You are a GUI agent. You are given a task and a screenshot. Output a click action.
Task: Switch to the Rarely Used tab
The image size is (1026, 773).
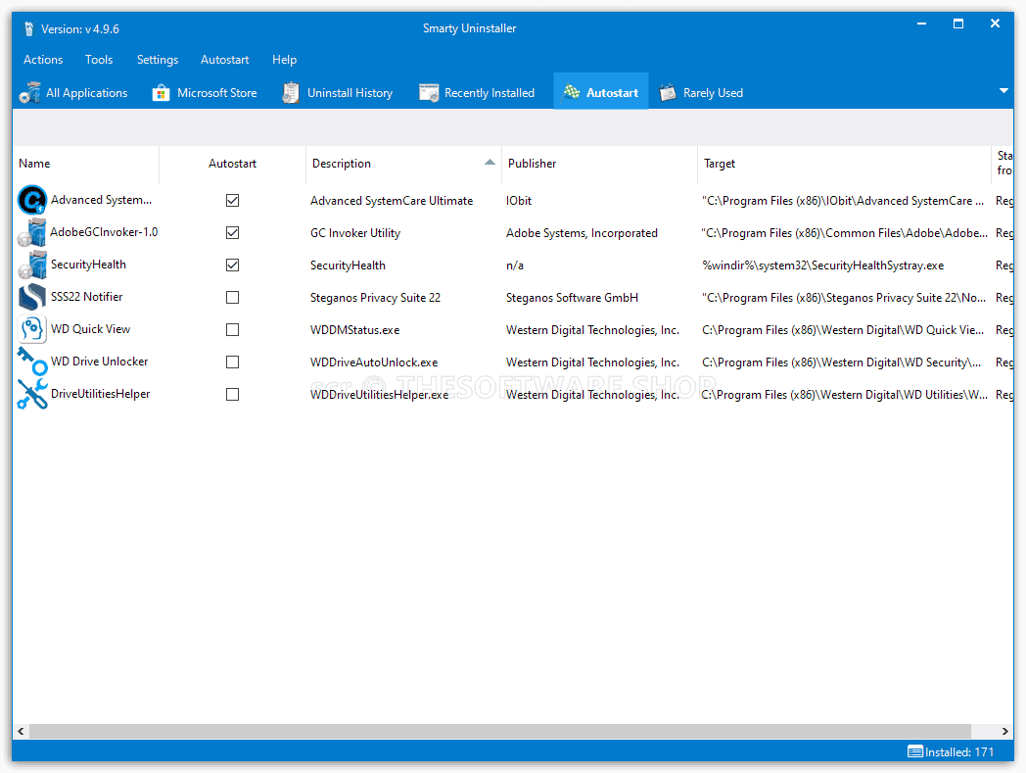click(x=701, y=92)
